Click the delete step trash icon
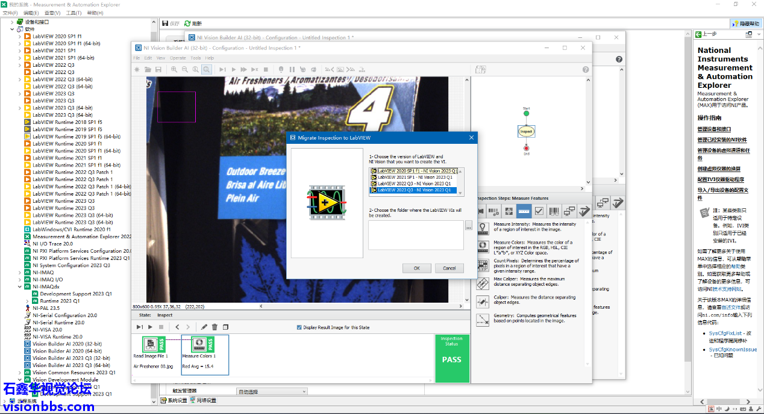 click(x=214, y=327)
